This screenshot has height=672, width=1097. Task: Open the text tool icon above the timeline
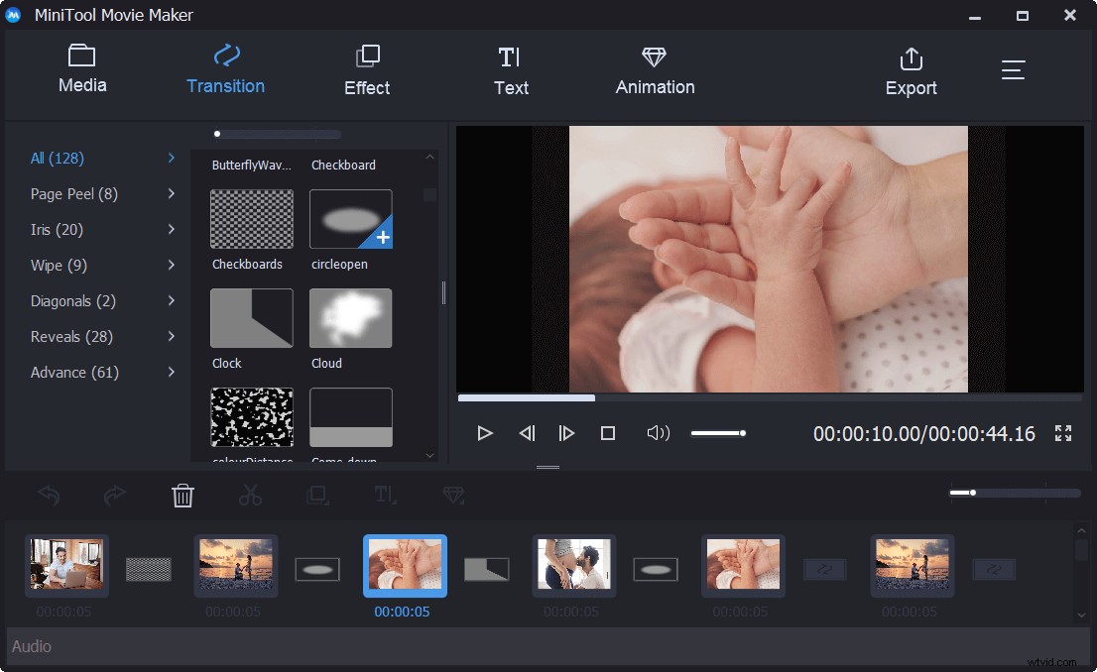[385, 495]
